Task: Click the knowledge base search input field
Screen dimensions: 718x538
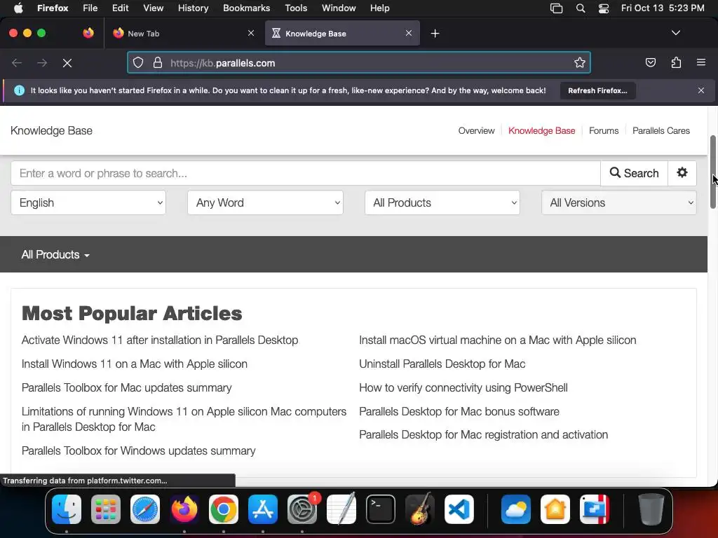Action: tap(306, 173)
